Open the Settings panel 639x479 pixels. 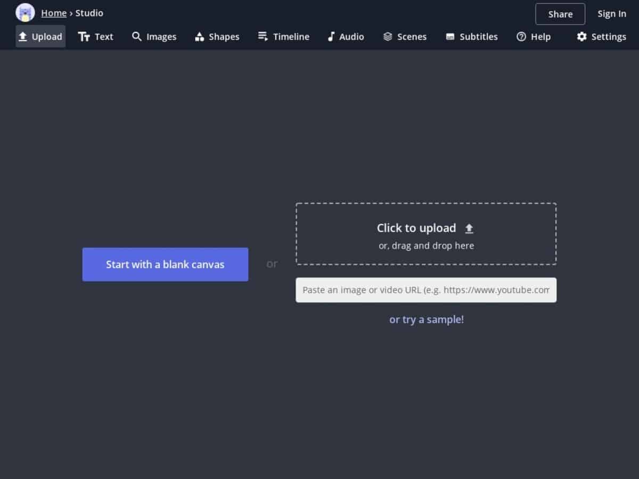[602, 36]
